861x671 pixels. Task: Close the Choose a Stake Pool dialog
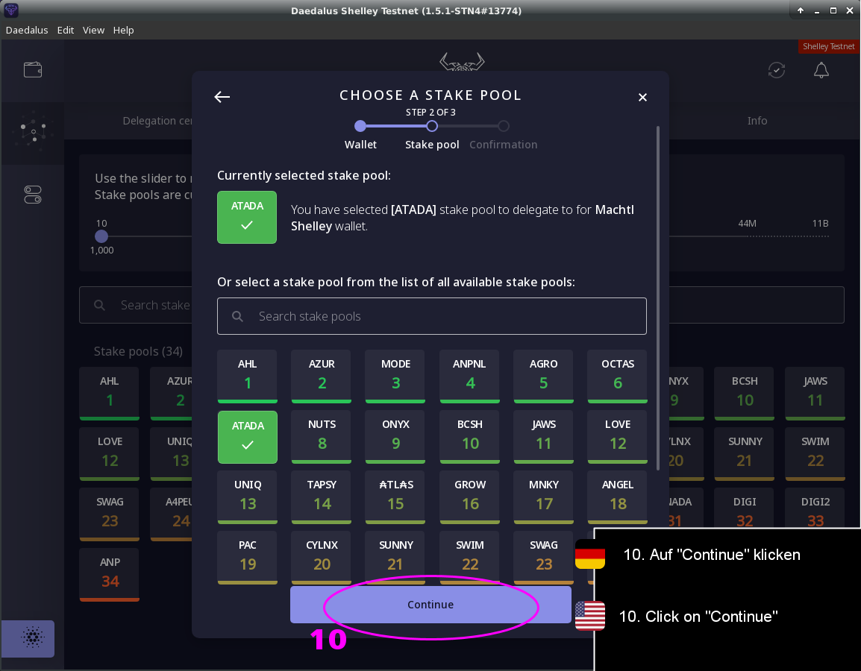click(642, 97)
